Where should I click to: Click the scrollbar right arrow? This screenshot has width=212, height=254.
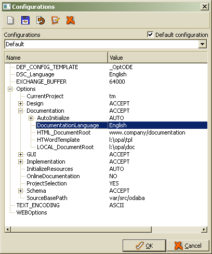pyautogui.click(x=204, y=230)
